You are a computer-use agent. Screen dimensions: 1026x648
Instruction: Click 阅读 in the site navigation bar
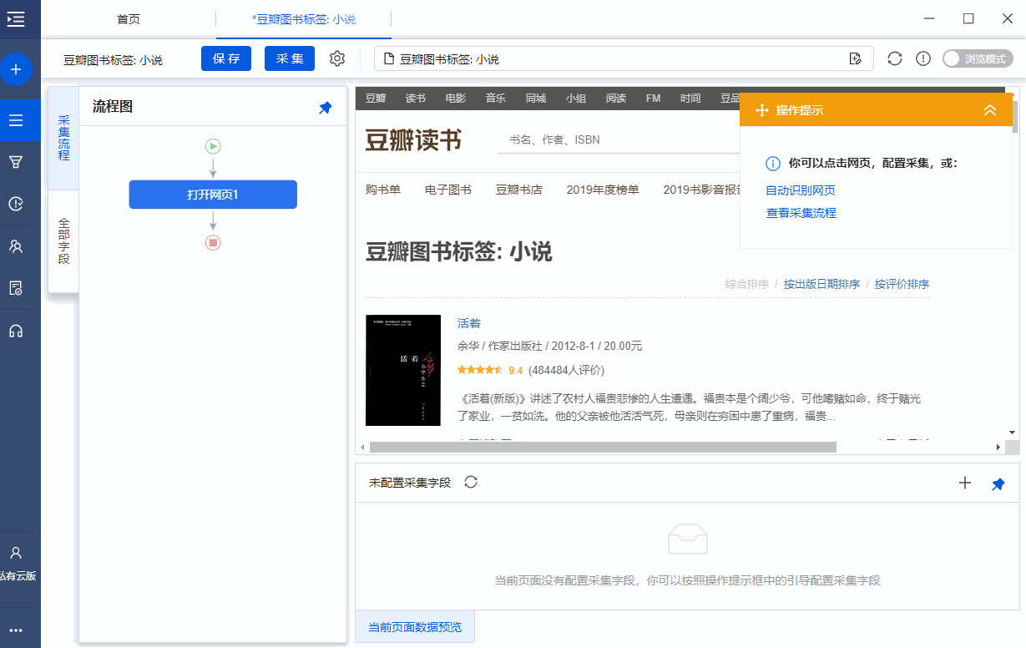tap(616, 99)
